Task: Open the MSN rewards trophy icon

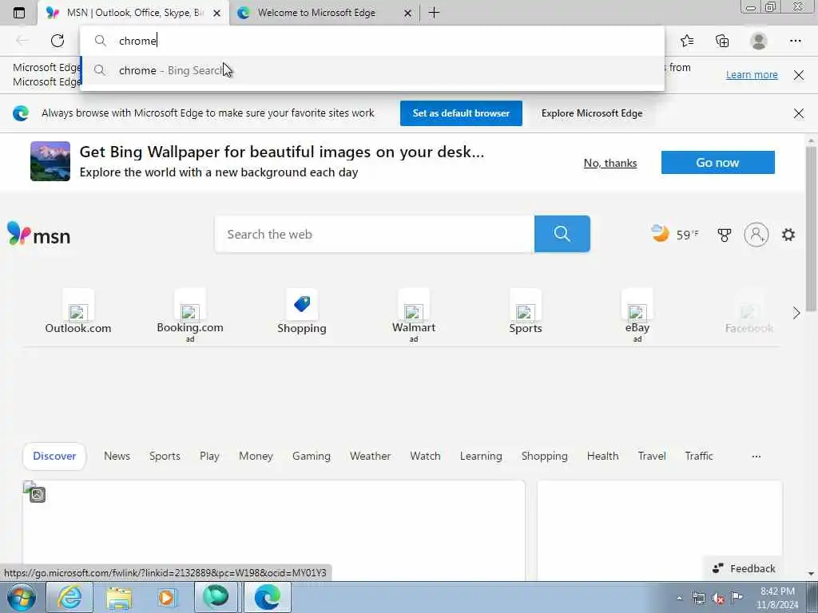Action: (x=724, y=235)
